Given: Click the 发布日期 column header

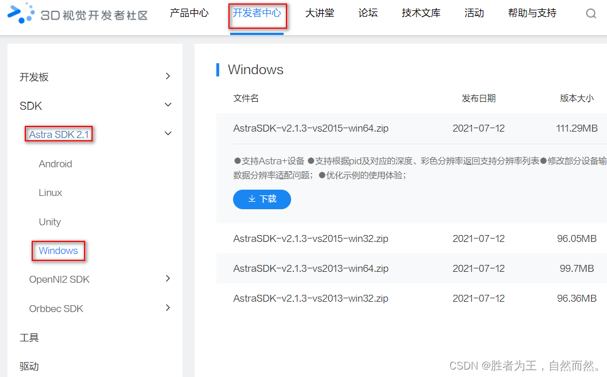Looking at the screenshot, I should pyautogui.click(x=479, y=98).
